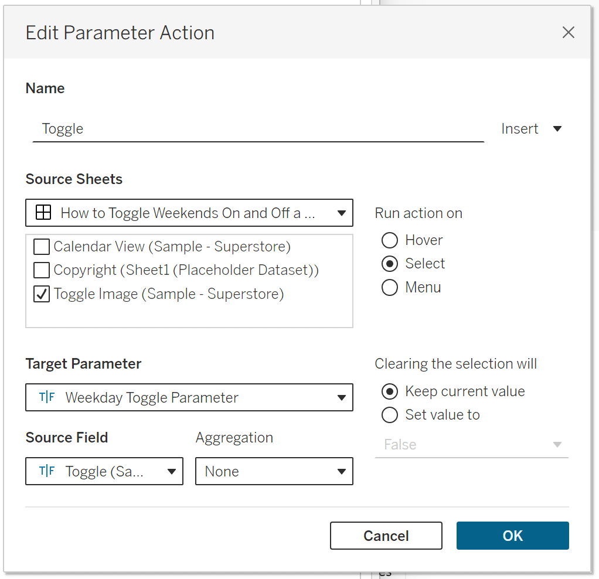Click the 'Target Parameter' heading
This screenshot has width=599, height=579.
[x=83, y=364]
